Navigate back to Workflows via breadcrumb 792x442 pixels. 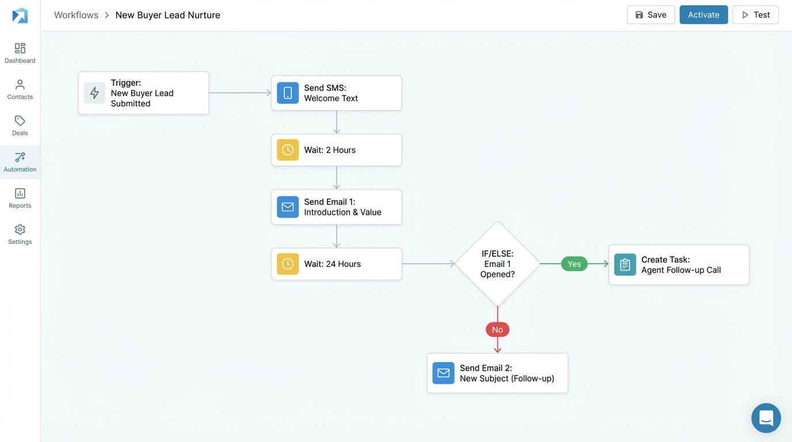(x=75, y=14)
